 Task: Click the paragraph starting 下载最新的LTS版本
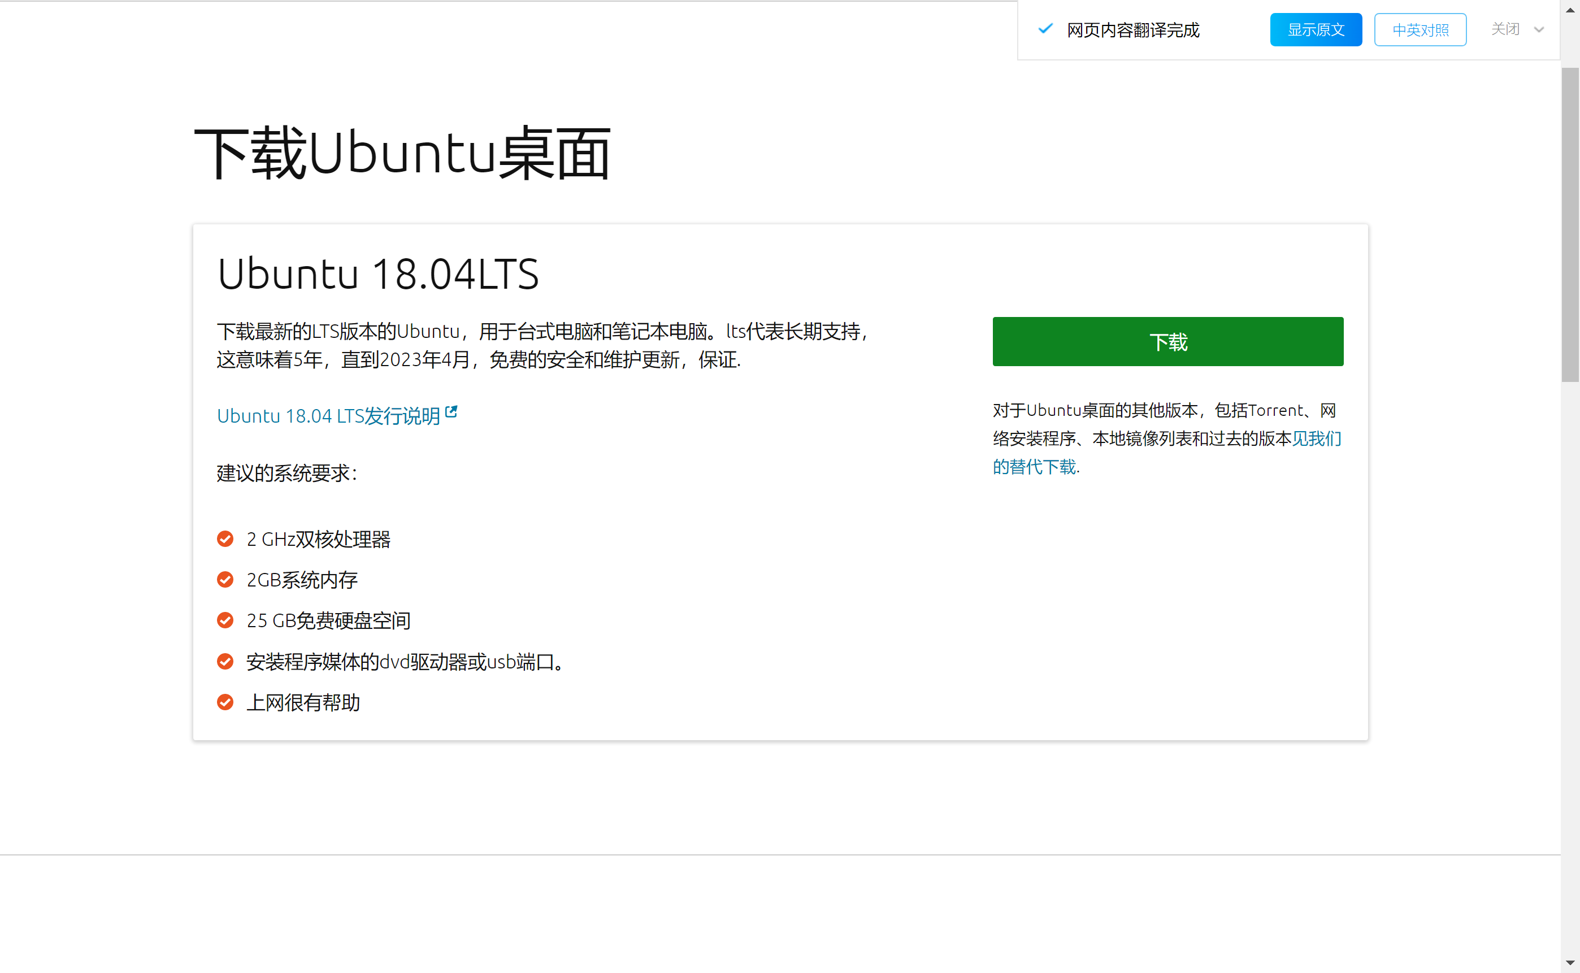543,346
